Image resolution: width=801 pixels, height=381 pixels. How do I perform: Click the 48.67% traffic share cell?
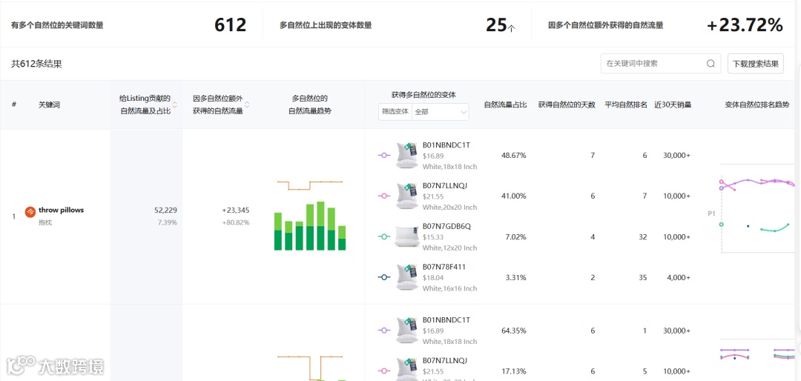(514, 155)
